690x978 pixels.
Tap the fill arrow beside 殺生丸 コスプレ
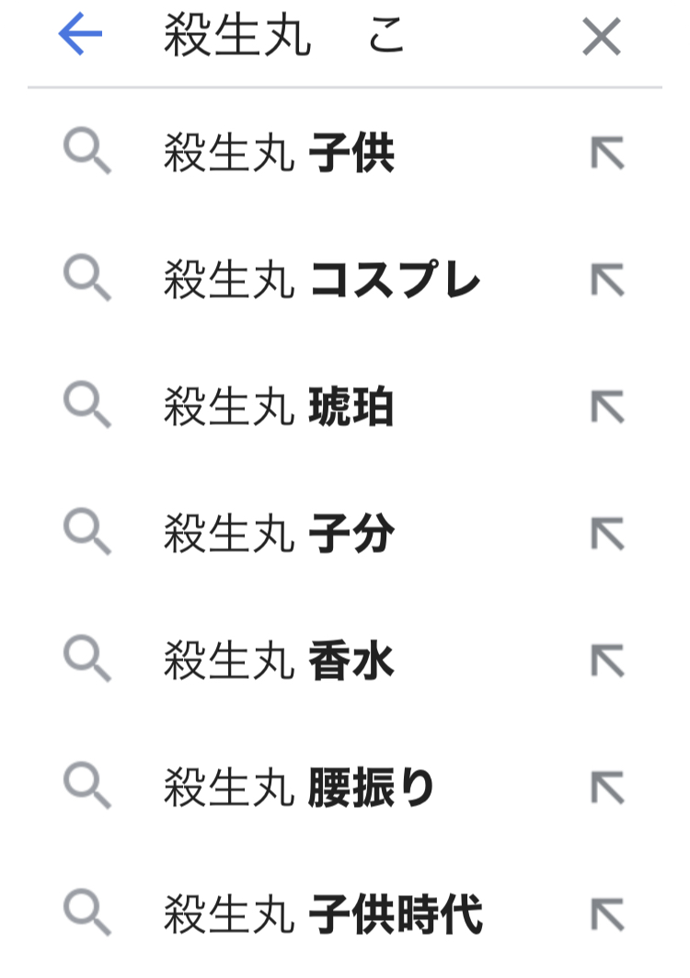[x=607, y=281]
